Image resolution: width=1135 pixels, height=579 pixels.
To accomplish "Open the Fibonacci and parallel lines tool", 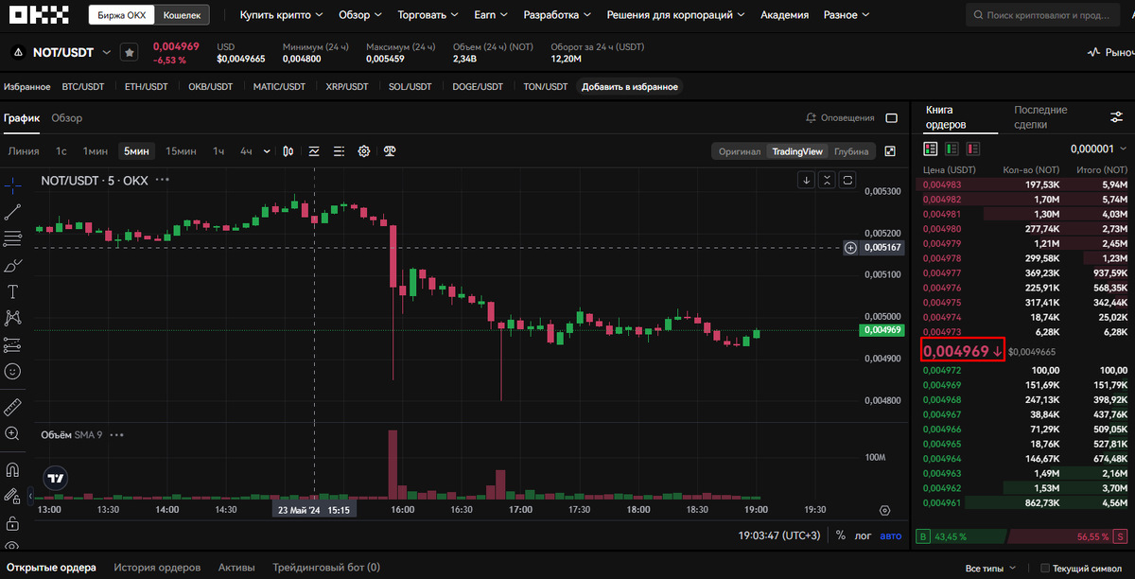I will click(13, 237).
